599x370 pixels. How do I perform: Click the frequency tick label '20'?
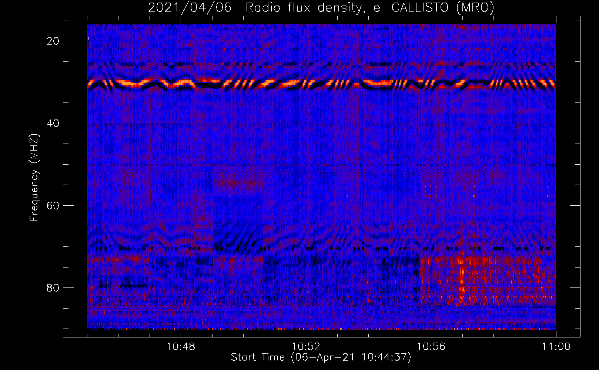[53, 41]
